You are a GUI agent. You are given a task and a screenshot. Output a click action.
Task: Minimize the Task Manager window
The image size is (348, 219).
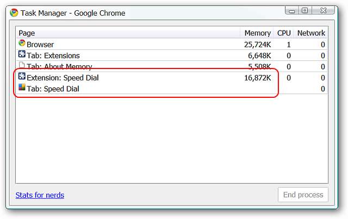click(291, 10)
